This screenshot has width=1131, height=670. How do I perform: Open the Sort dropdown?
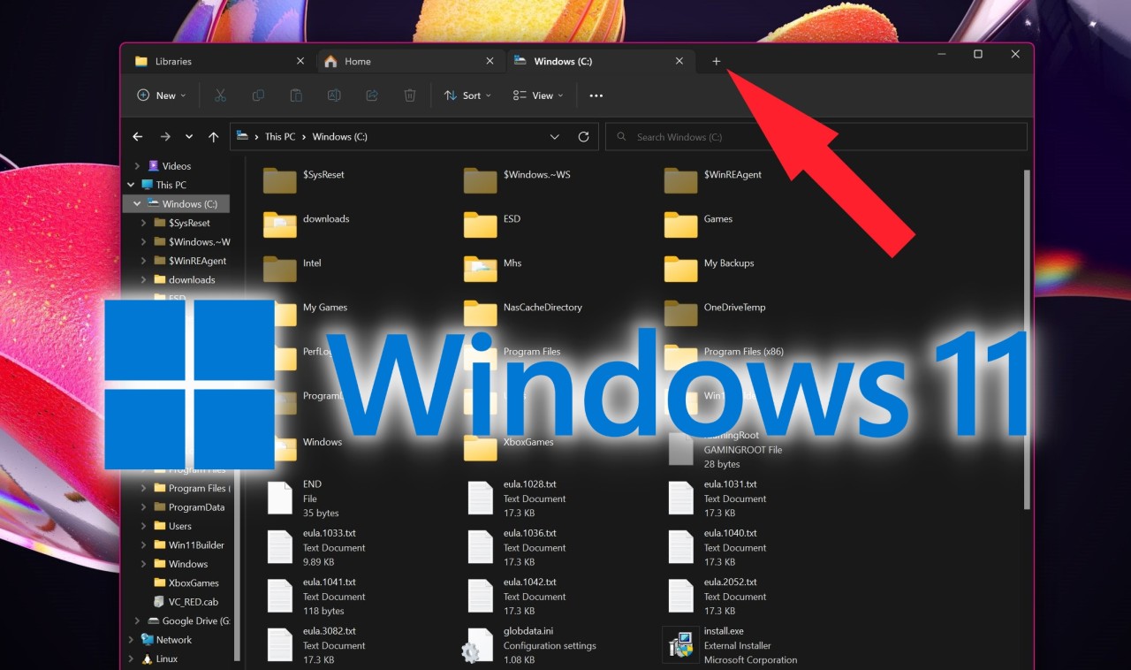[x=467, y=95]
